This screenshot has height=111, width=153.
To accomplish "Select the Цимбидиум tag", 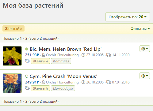I will point(63,88).
